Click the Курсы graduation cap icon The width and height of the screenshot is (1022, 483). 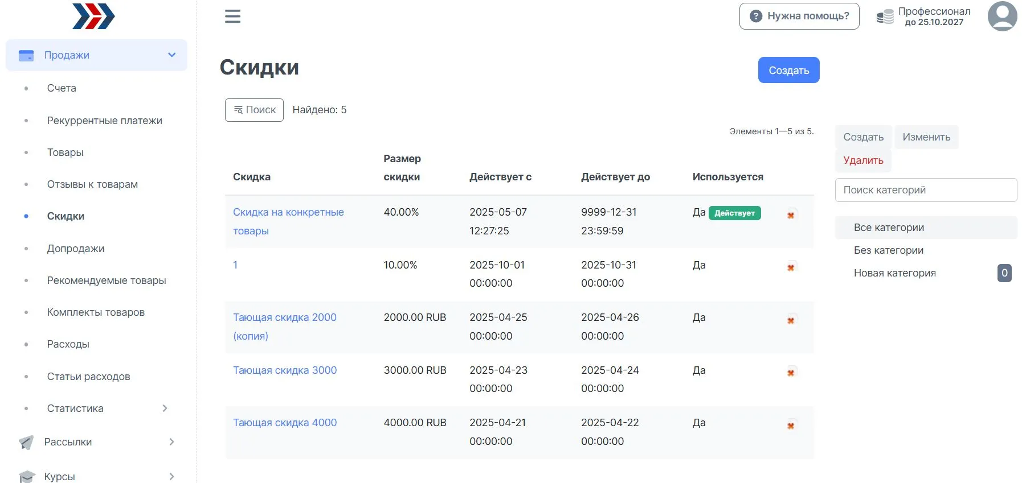point(27,476)
